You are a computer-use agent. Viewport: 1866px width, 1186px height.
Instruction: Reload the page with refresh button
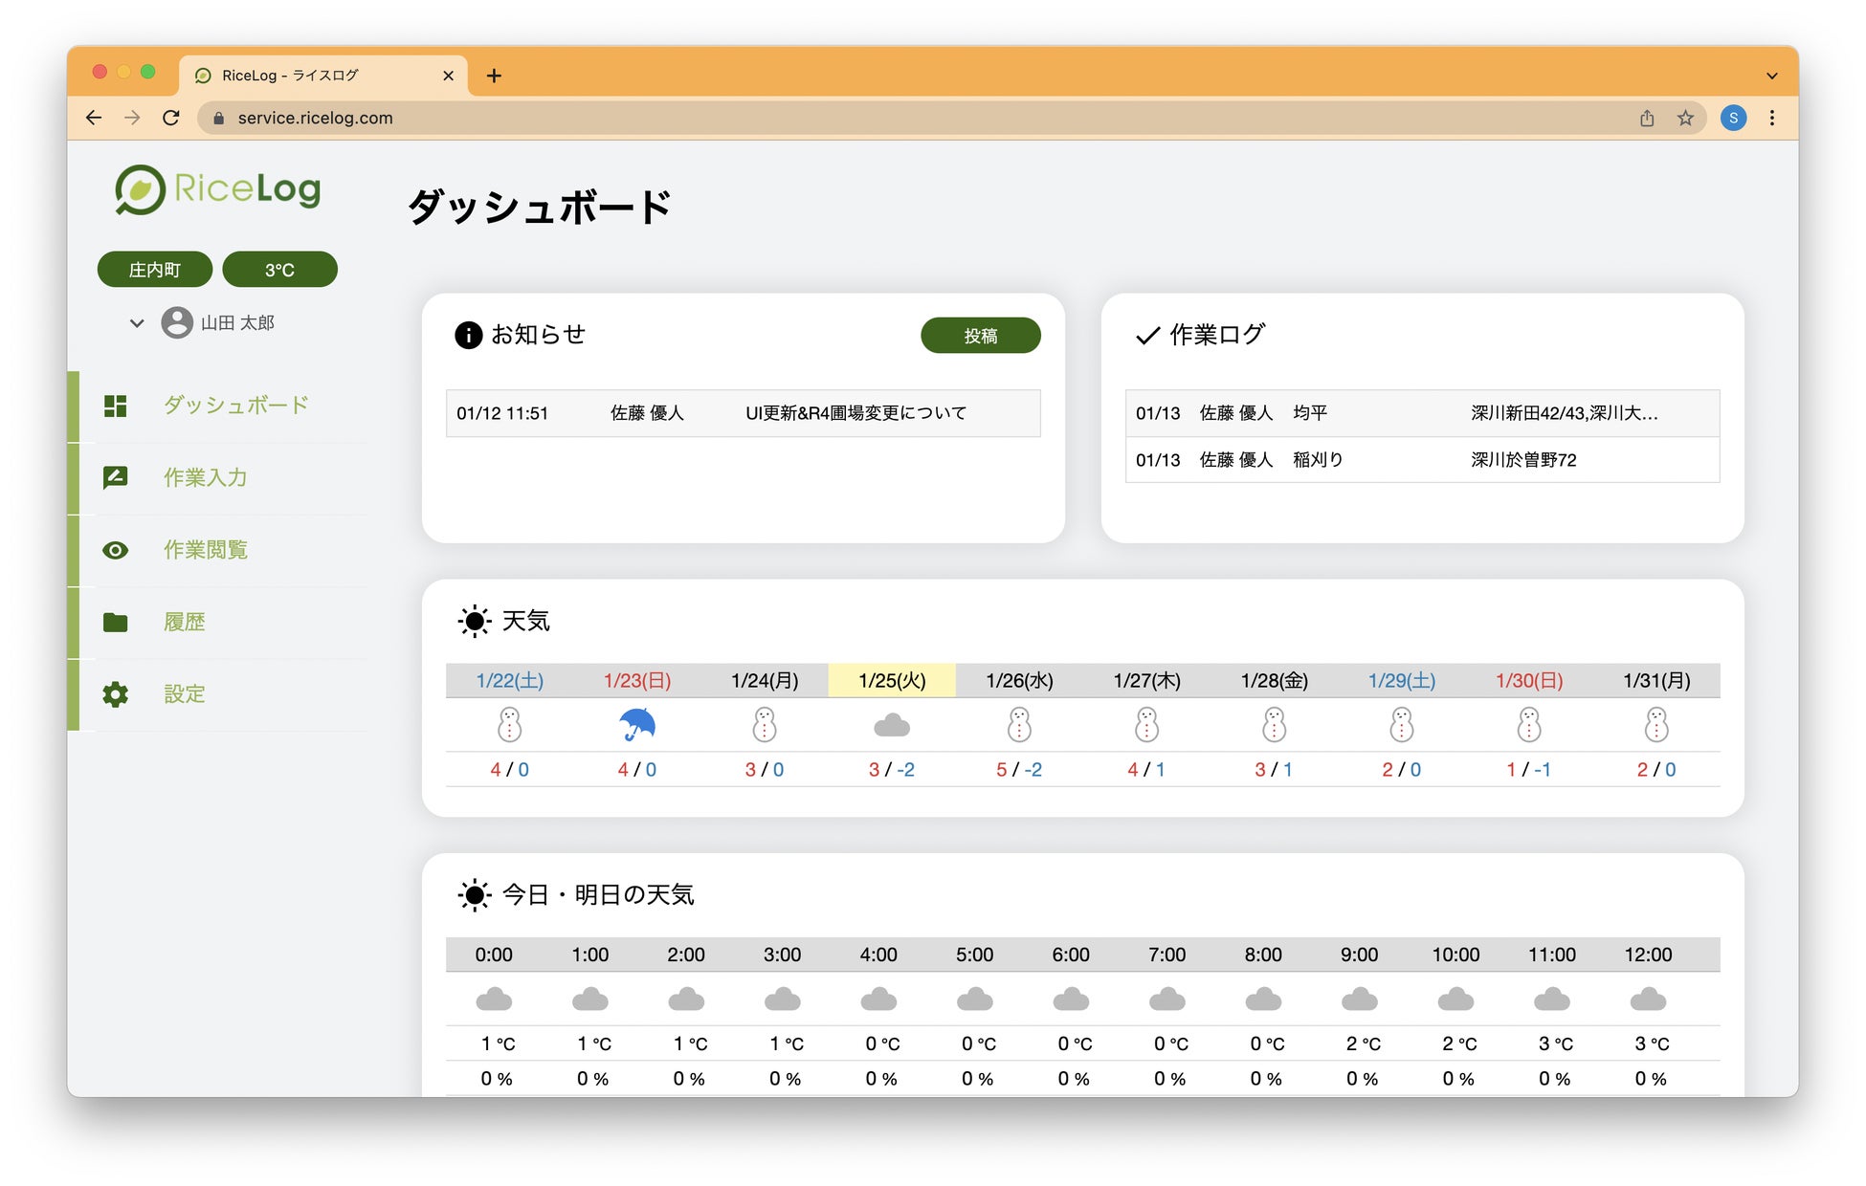(x=171, y=118)
